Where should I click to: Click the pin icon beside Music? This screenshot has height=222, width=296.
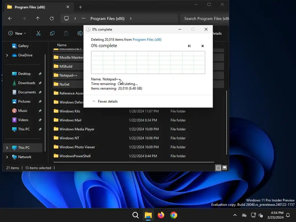click(x=40, y=111)
